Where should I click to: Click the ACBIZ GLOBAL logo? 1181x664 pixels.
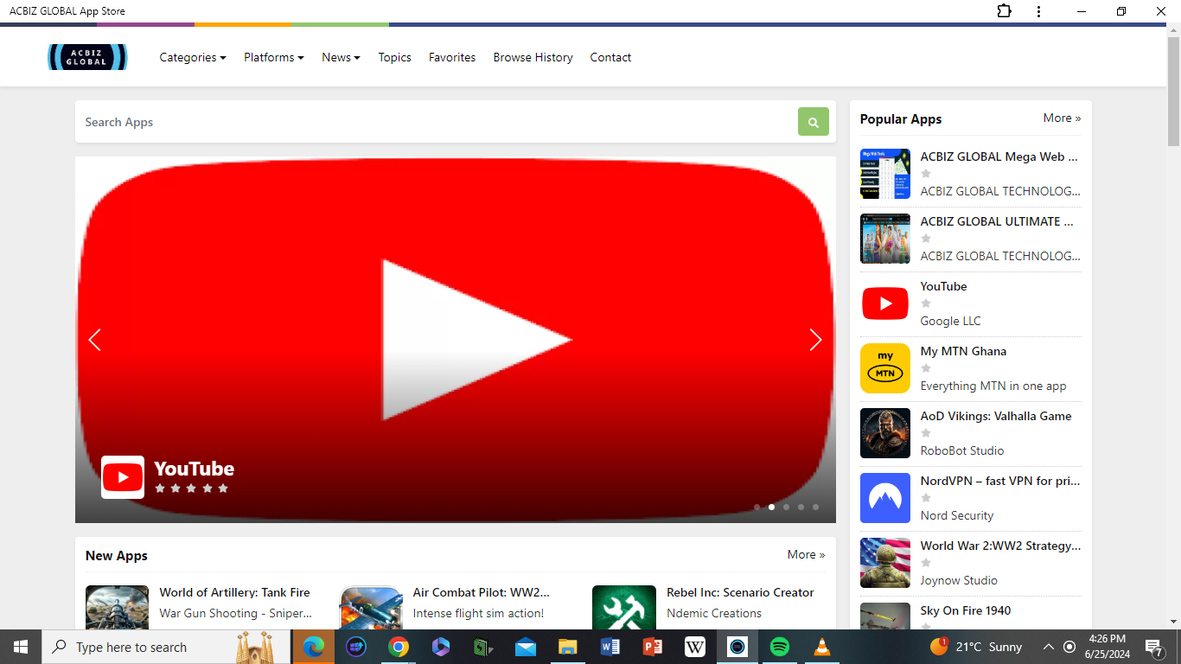(x=87, y=57)
